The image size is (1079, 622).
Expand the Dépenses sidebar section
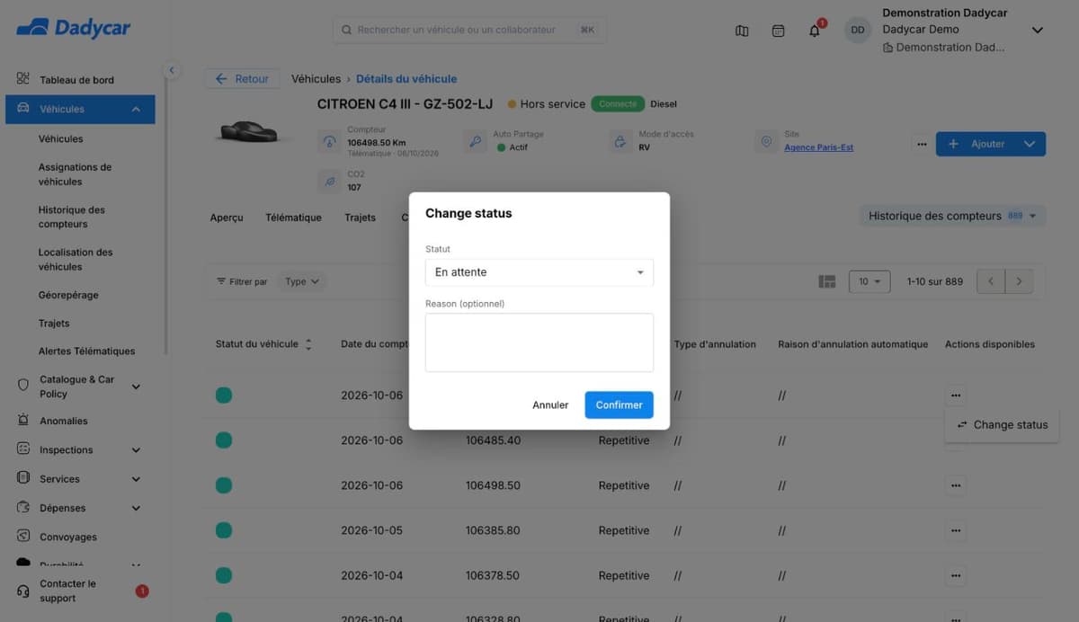(x=137, y=508)
